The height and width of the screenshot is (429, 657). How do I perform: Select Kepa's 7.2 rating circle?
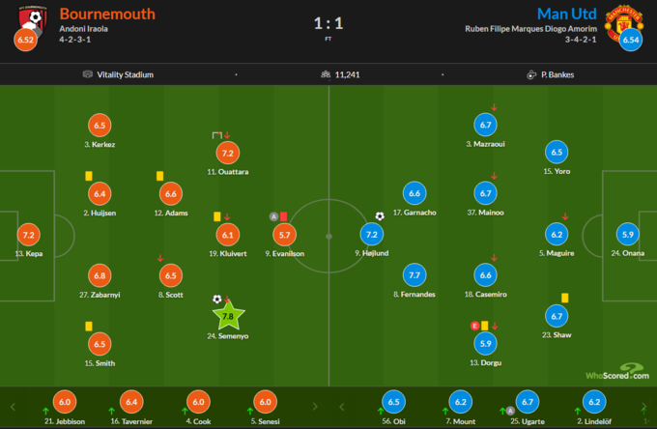[28, 235]
